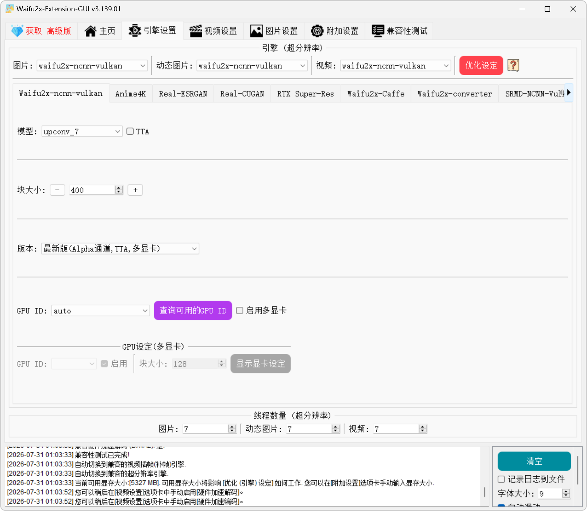Click 查询可用的GPU ID button

click(x=193, y=310)
